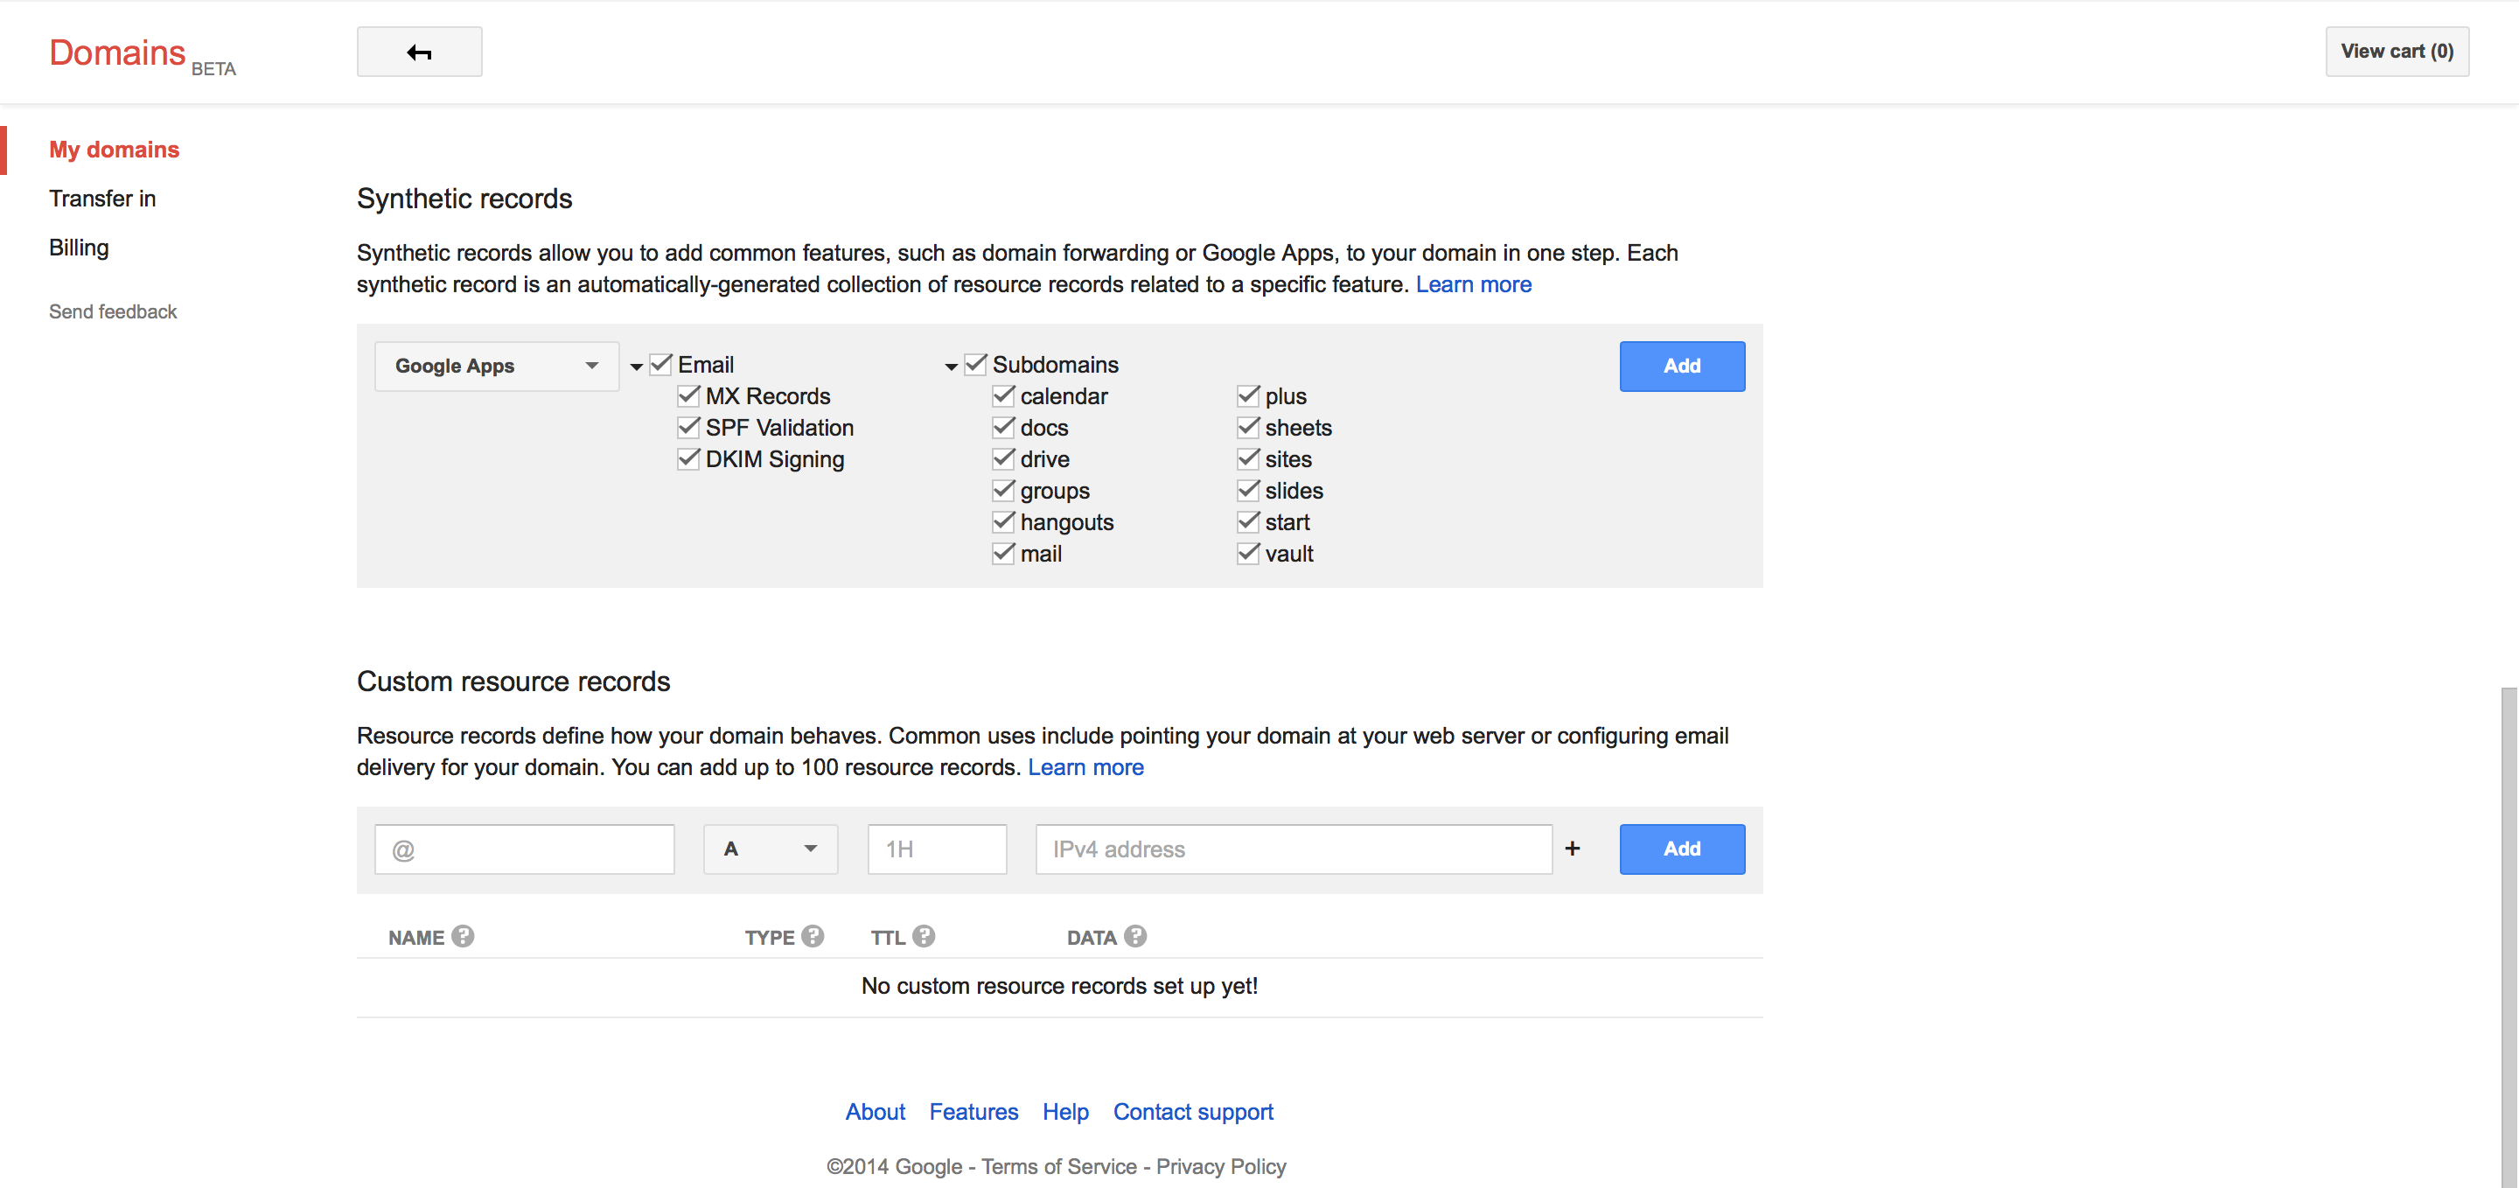Open help icon next to NAME column
Viewport: 2519px width, 1188px height.
click(463, 937)
